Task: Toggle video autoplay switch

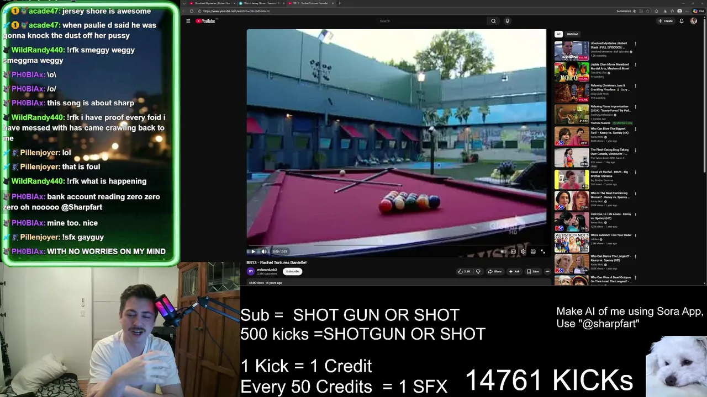Action: pyautogui.click(x=503, y=251)
